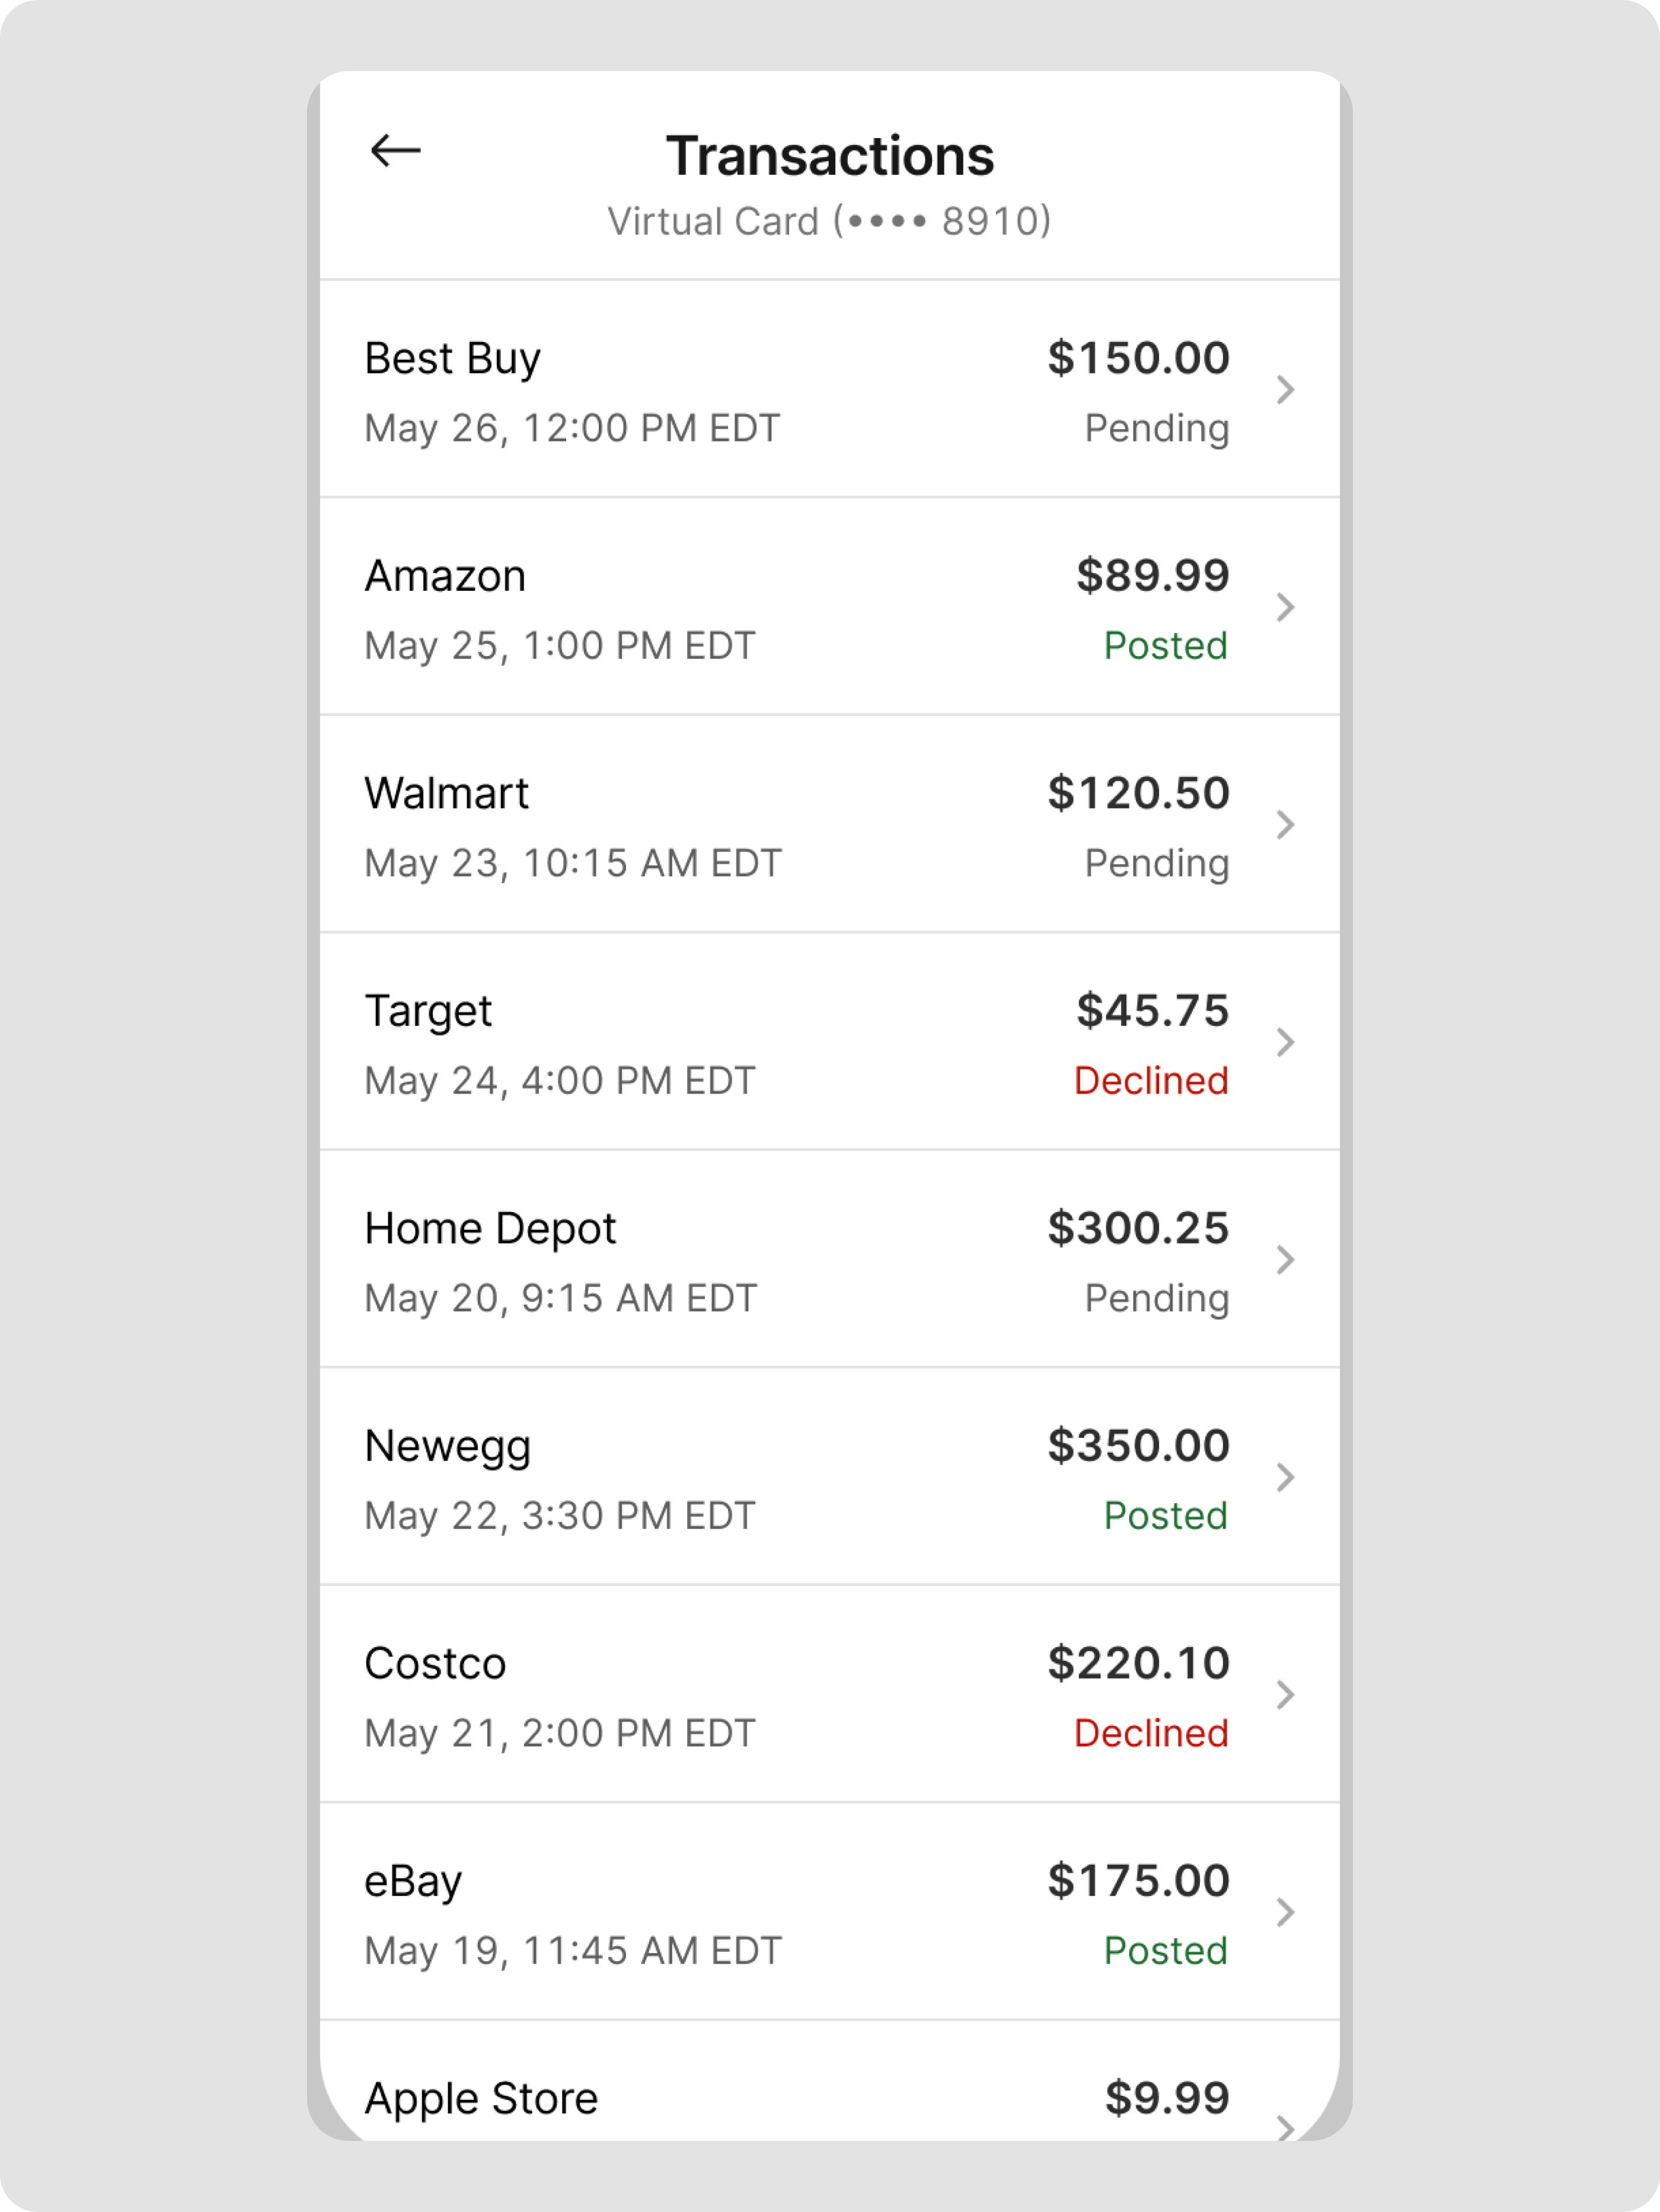Open Amazon transaction details chevron
This screenshot has height=2212, width=1660.
[1286, 607]
